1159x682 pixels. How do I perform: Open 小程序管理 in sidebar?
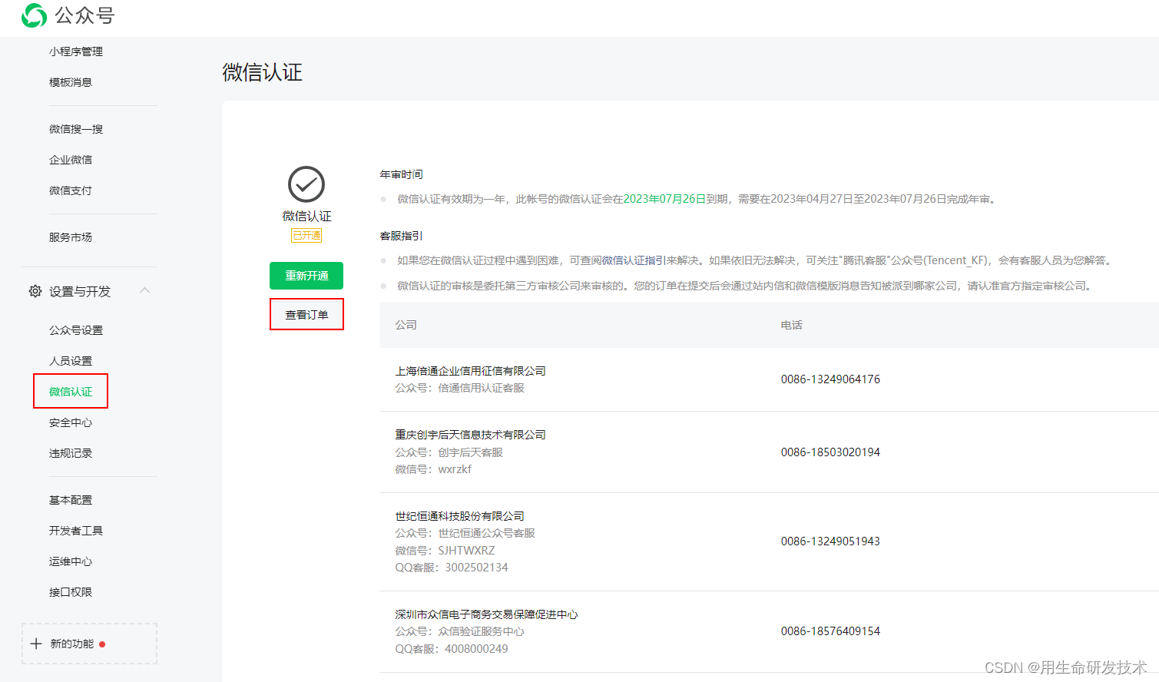[76, 51]
